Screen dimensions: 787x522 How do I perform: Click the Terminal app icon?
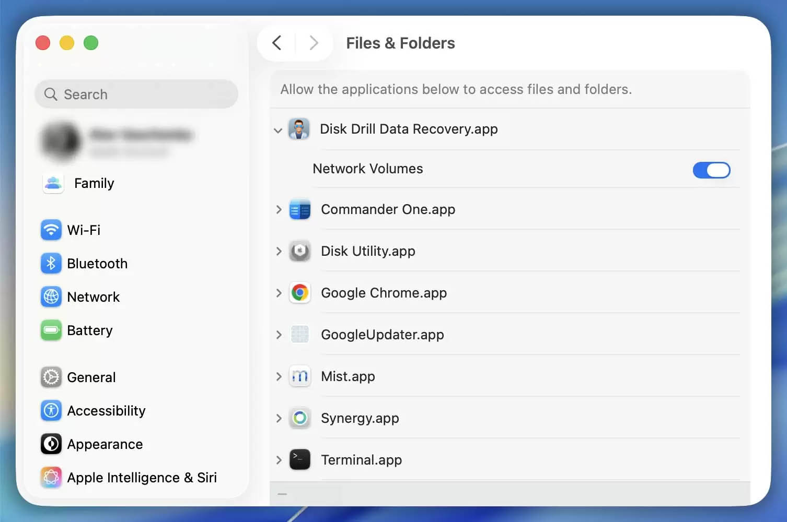coord(300,460)
